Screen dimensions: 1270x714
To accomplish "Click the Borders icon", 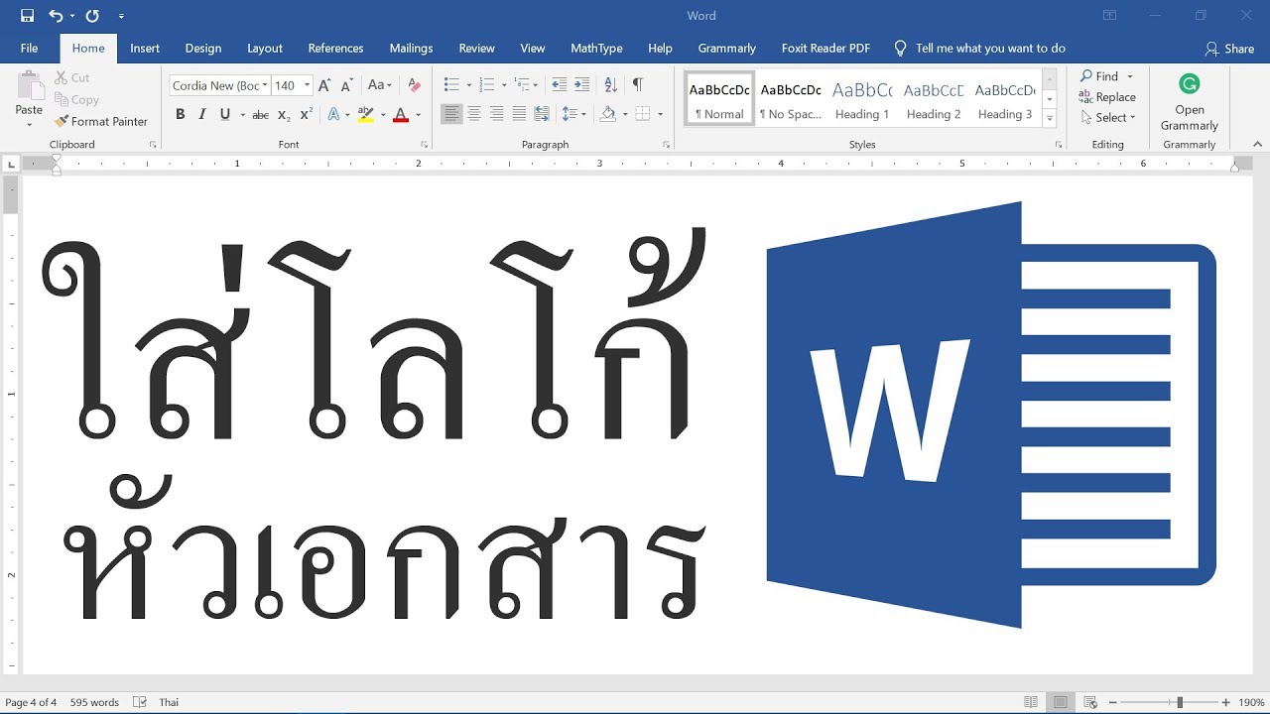I will pyautogui.click(x=643, y=115).
